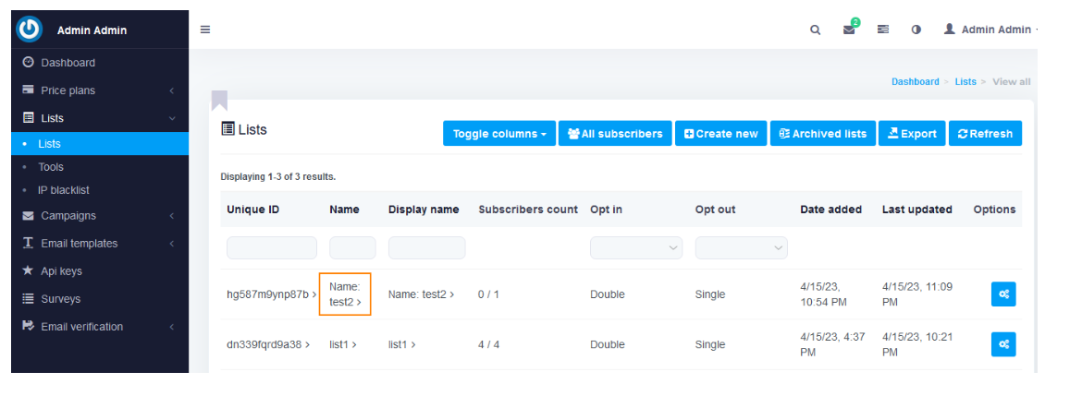1070x396 pixels.
Task: Open the messages envelope icon with badge
Action: click(x=849, y=30)
